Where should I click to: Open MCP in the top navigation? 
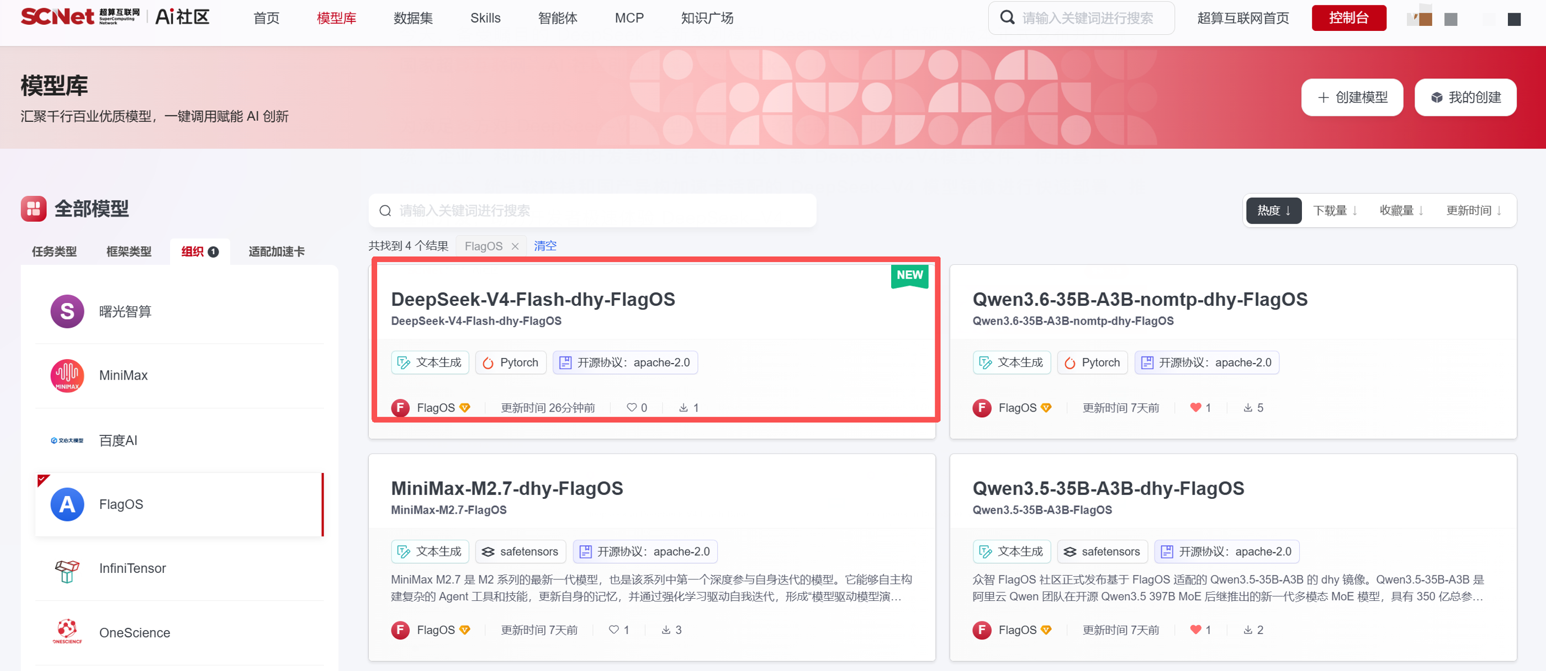click(x=629, y=18)
